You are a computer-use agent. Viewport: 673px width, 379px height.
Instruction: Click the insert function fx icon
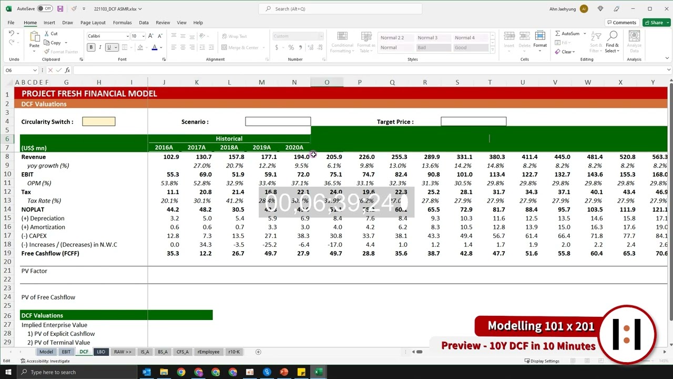[x=67, y=70]
